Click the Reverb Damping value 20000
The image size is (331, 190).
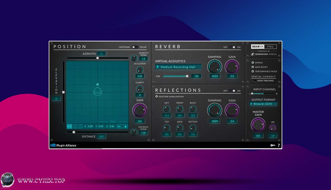(x=215, y=76)
